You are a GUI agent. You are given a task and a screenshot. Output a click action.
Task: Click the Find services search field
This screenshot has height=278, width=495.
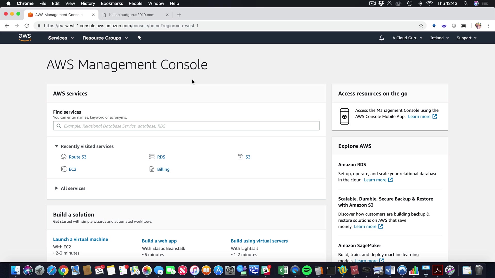(x=186, y=126)
